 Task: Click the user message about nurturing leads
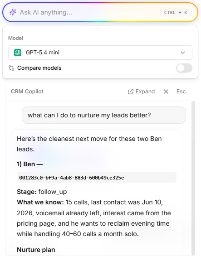tap(104, 115)
